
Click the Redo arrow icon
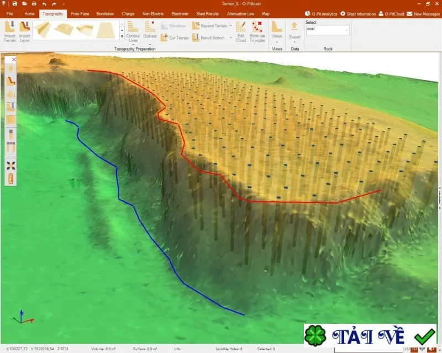click(54, 4)
